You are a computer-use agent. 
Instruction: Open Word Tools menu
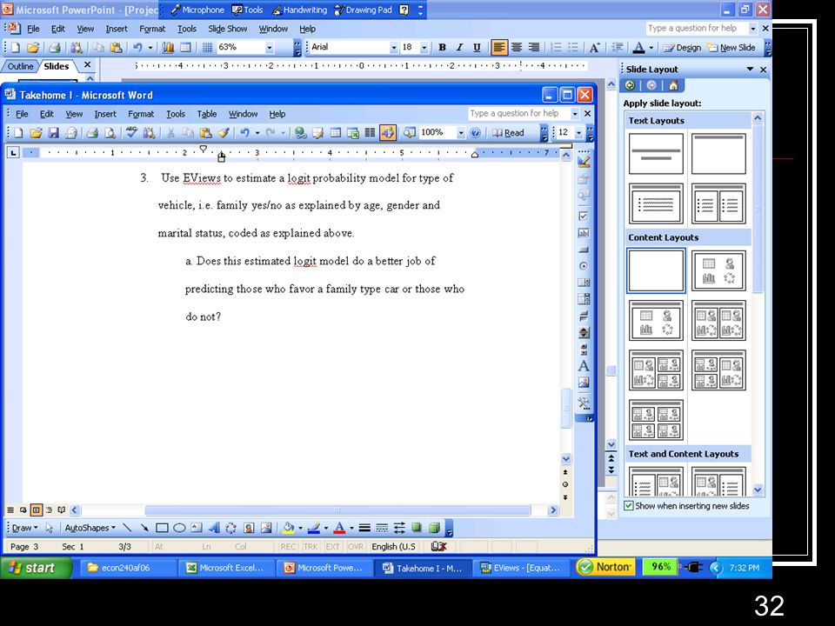pyautogui.click(x=175, y=114)
